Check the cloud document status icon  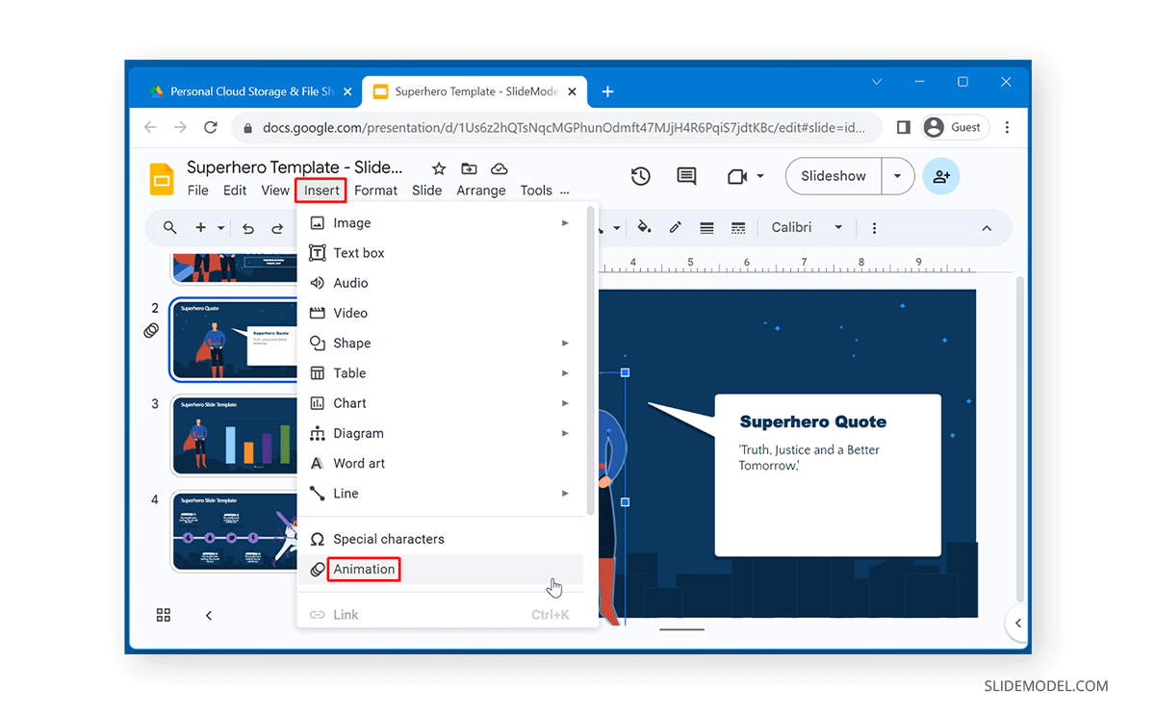(x=499, y=168)
